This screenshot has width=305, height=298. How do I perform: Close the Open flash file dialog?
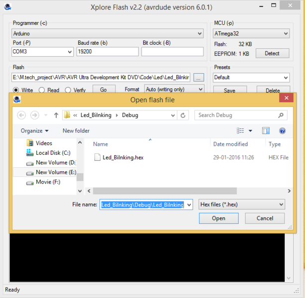pos(286,98)
